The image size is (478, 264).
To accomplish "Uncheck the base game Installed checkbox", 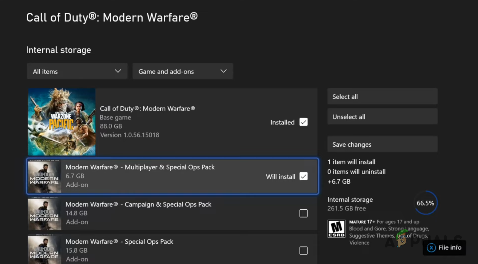I will coord(303,122).
